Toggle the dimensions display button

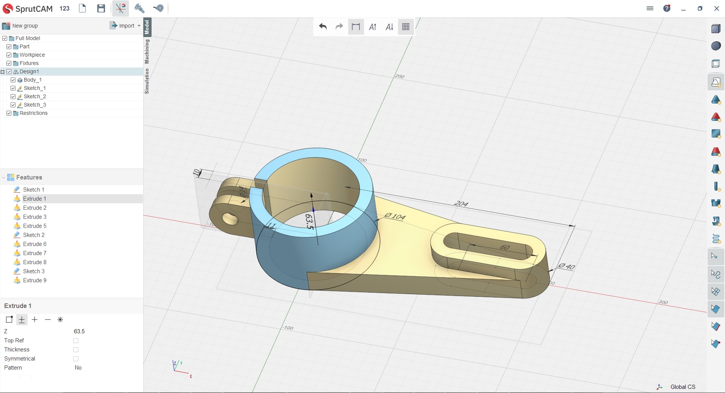coord(356,27)
